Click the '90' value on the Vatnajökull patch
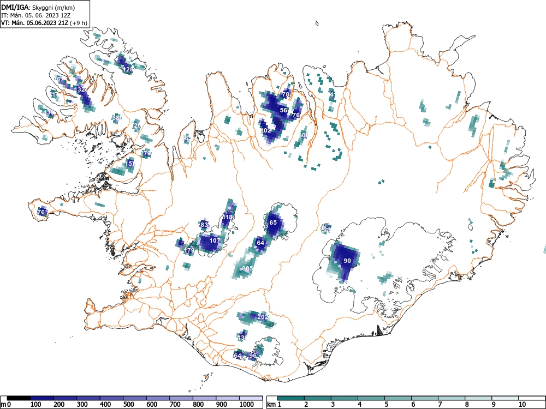 pyautogui.click(x=347, y=261)
